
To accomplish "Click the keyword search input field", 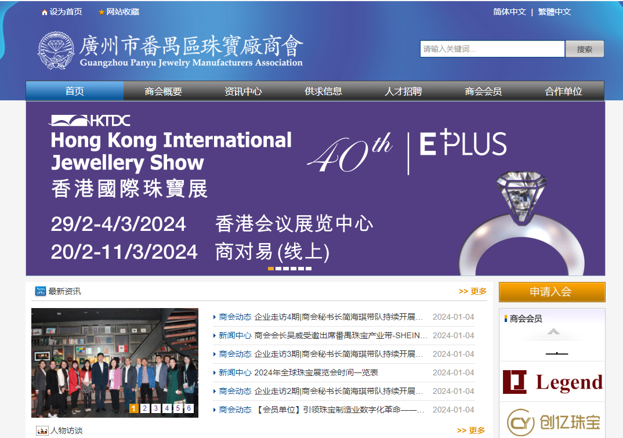I will [x=492, y=49].
